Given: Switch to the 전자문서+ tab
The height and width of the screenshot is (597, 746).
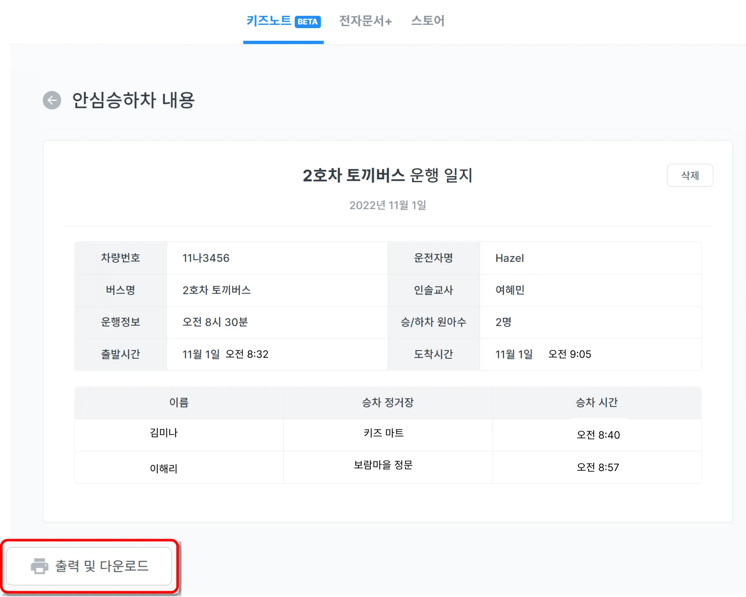Looking at the screenshot, I should pos(365,21).
